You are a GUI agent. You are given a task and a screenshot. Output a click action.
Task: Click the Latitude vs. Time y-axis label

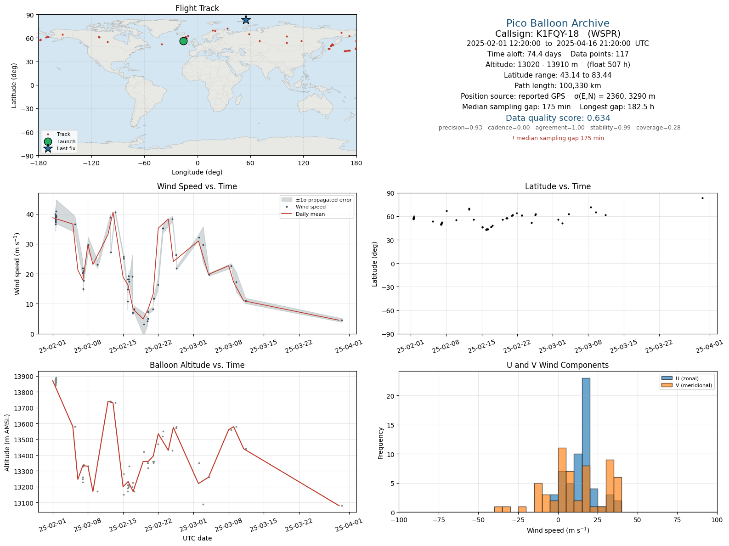click(x=375, y=264)
